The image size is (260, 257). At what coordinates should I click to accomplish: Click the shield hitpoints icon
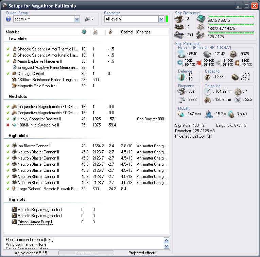[181, 54]
